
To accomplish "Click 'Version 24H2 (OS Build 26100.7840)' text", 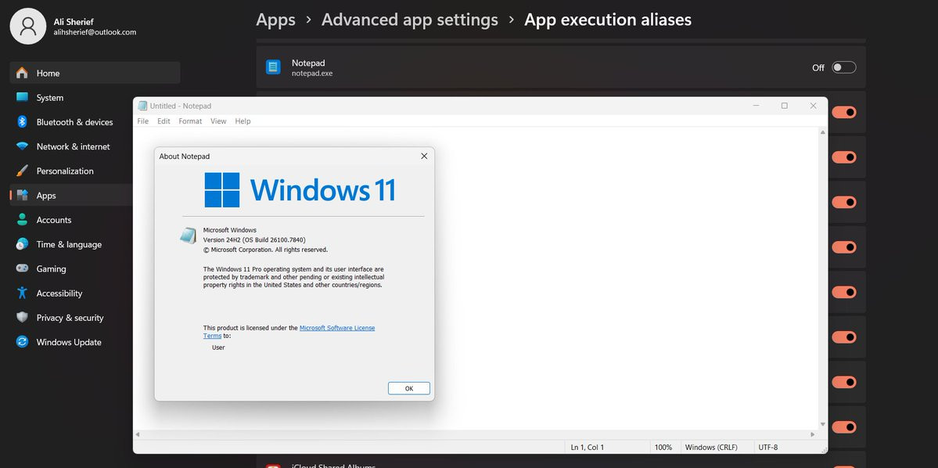I will (254, 240).
